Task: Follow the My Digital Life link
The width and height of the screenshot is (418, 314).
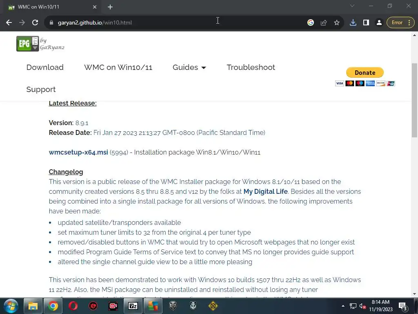Action: (x=265, y=191)
